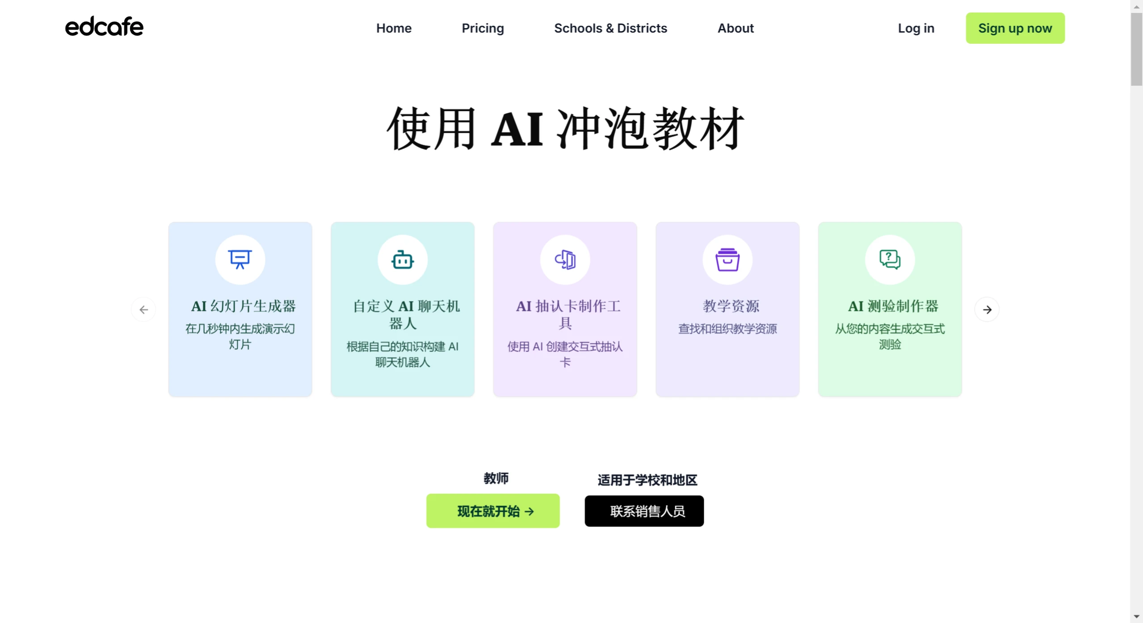Click the robot icon on the chatbot card
Image resolution: width=1143 pixels, height=623 pixels.
[402, 259]
